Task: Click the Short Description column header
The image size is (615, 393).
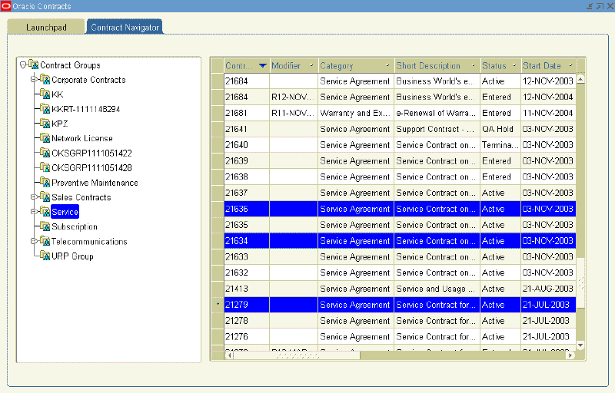Action: click(437, 66)
